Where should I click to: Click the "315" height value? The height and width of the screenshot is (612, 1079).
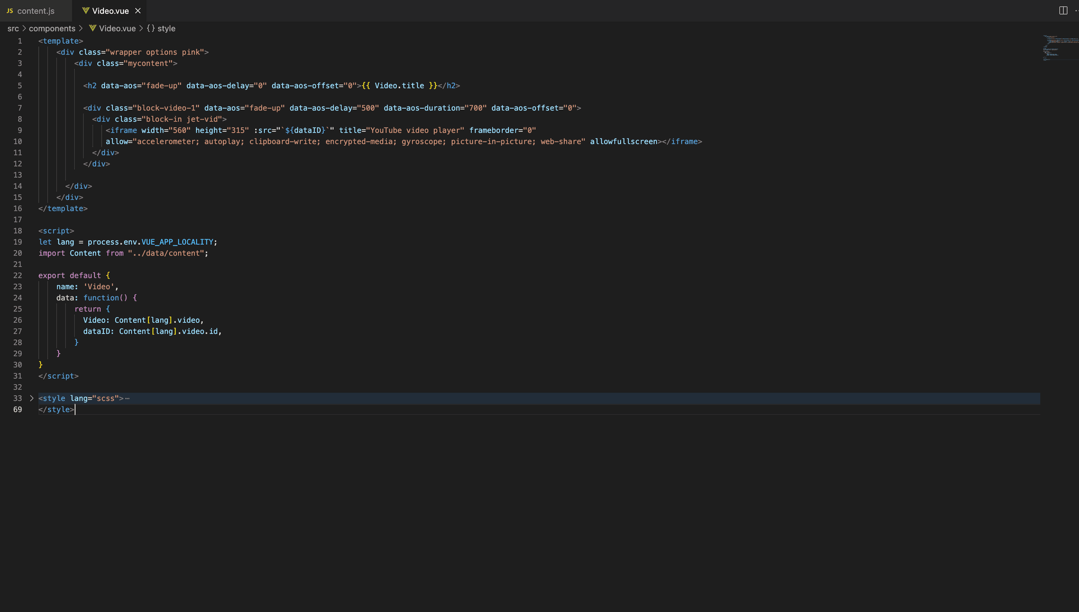[238, 130]
